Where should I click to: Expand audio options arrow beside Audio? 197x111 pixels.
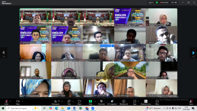[x=10, y=101]
